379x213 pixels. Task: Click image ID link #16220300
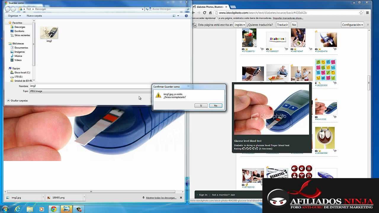pyautogui.click(x=321, y=85)
